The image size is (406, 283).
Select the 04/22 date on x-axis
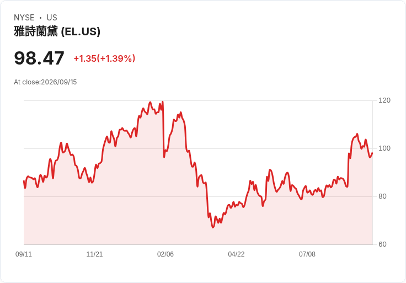click(236, 254)
